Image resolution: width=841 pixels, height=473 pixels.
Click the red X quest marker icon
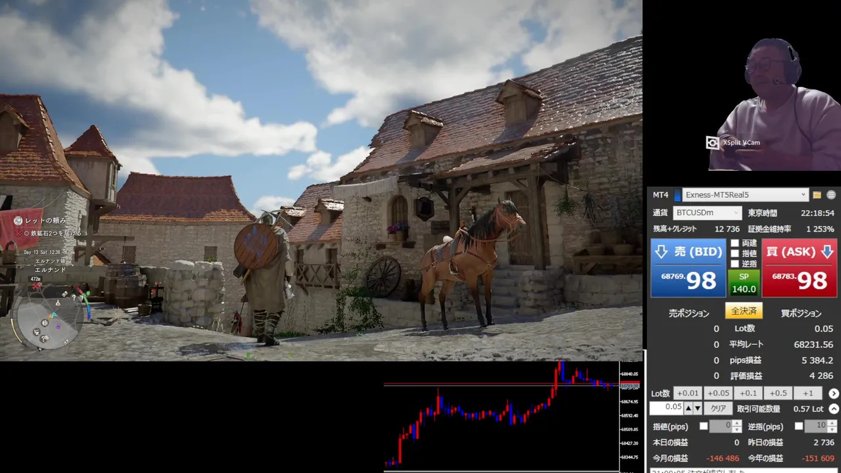[x=18, y=233]
